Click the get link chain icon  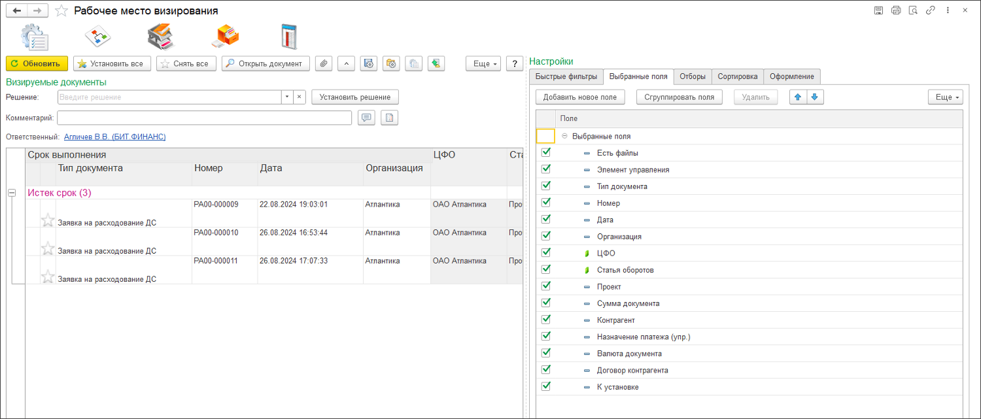point(930,10)
